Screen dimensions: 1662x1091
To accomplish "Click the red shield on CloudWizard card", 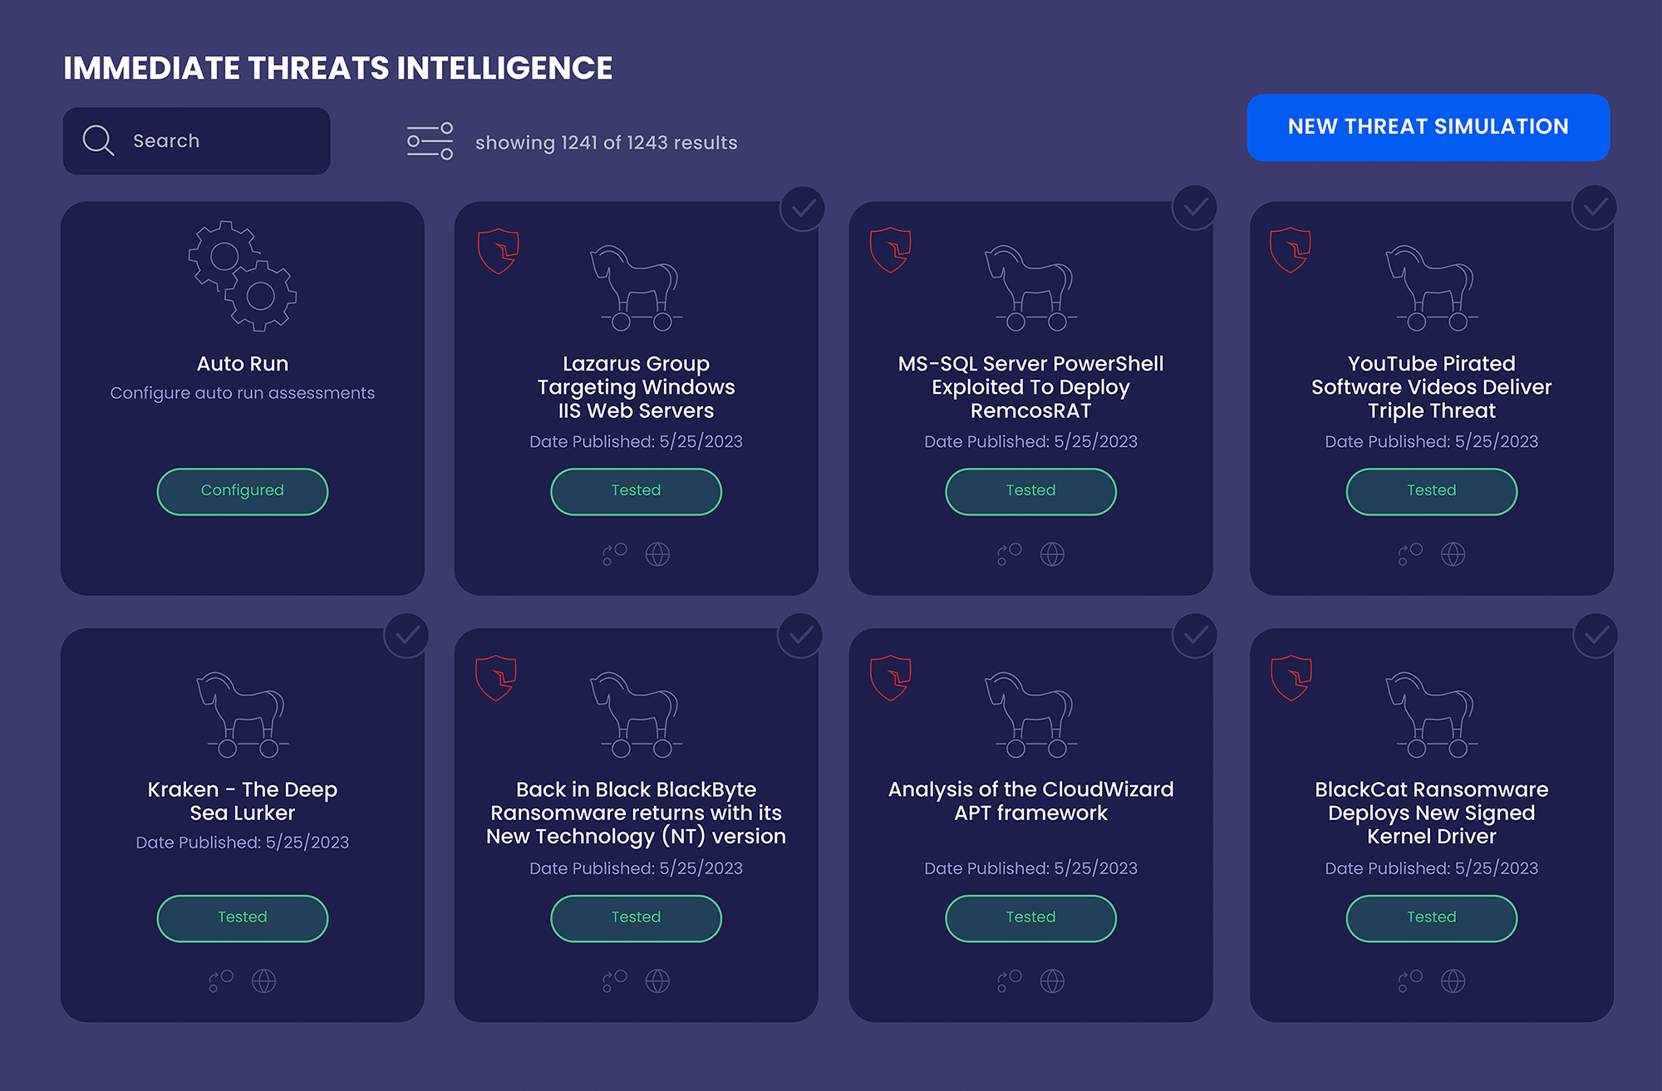I will (x=890, y=678).
